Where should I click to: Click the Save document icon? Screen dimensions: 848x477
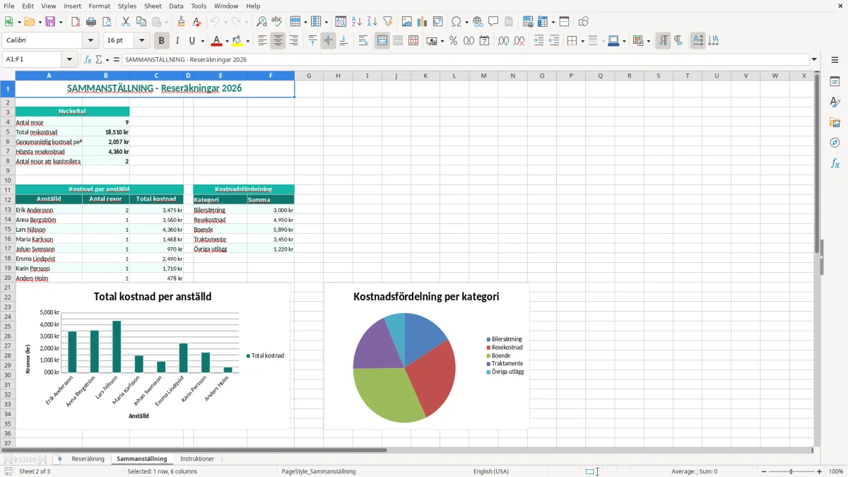[50, 22]
